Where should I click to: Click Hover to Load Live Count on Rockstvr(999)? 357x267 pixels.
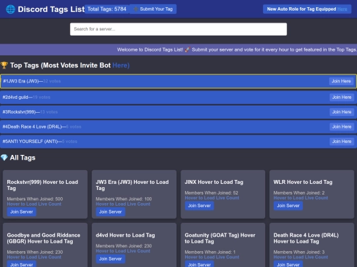(34, 204)
